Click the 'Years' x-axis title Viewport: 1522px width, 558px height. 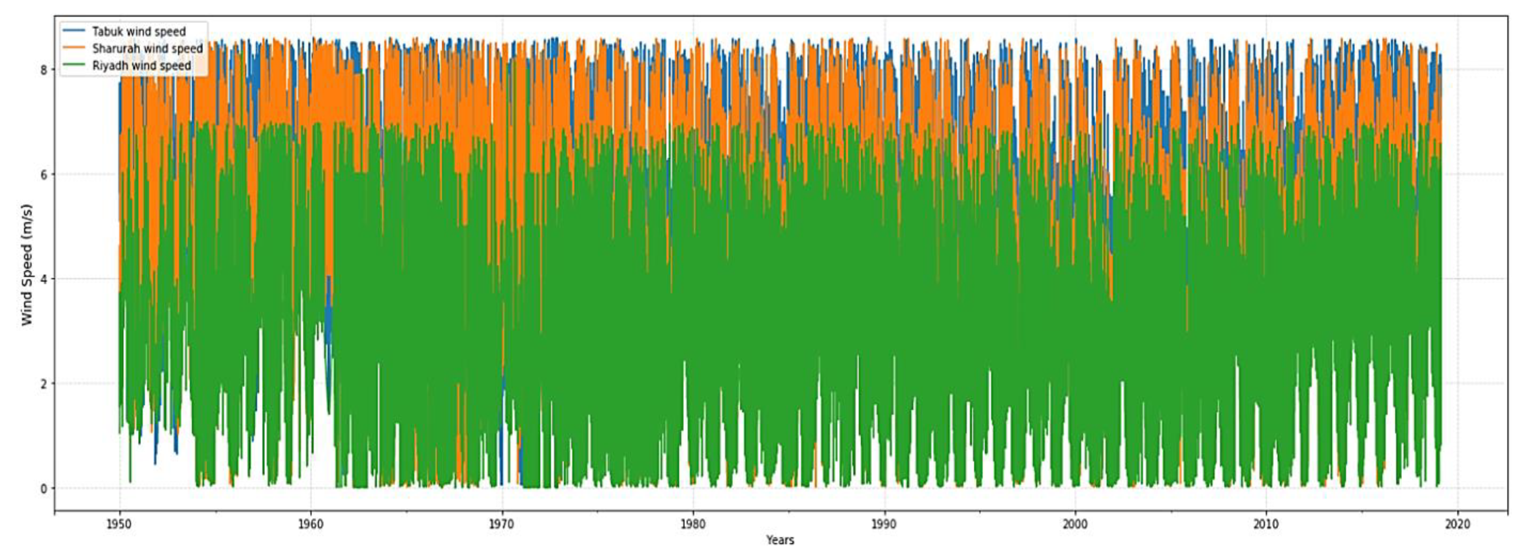coord(780,540)
